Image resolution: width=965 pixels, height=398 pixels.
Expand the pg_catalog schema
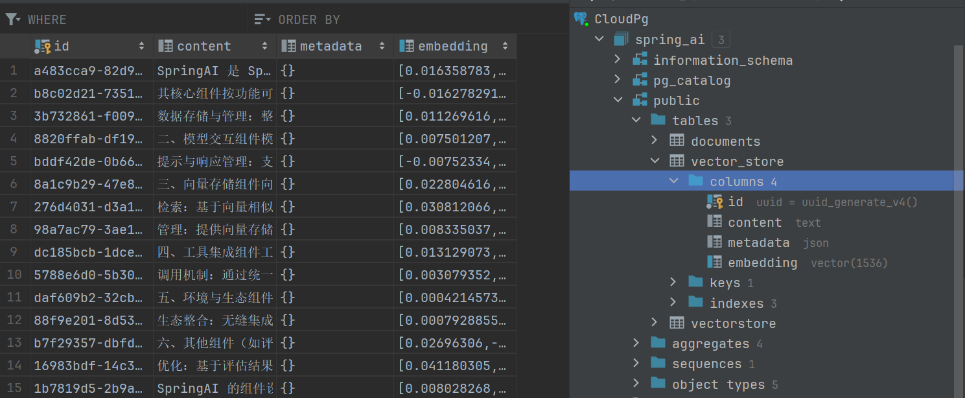point(618,80)
